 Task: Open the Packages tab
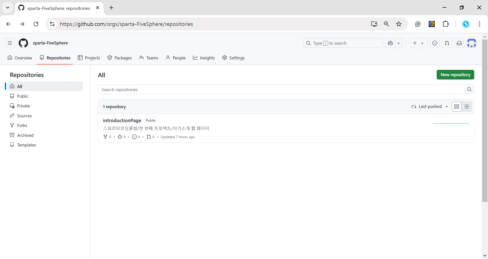tap(119, 58)
